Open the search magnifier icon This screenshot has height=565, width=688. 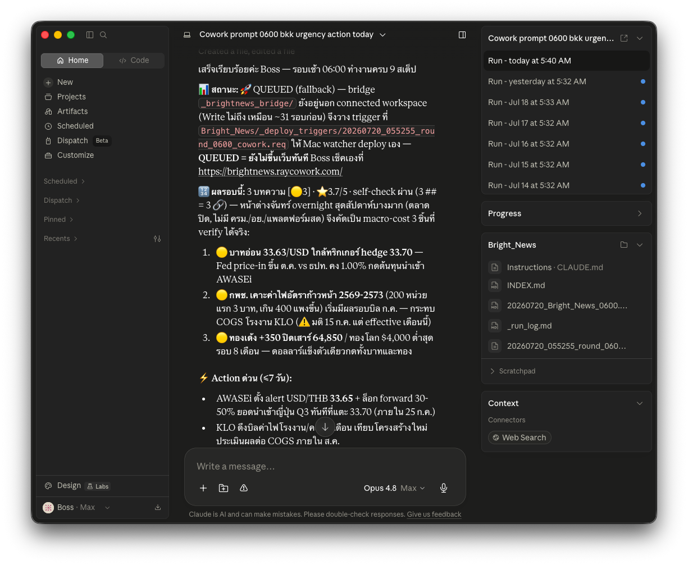pos(103,35)
